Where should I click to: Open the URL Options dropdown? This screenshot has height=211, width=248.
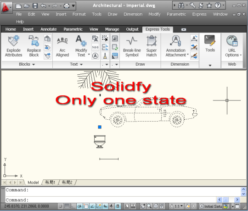241,55
